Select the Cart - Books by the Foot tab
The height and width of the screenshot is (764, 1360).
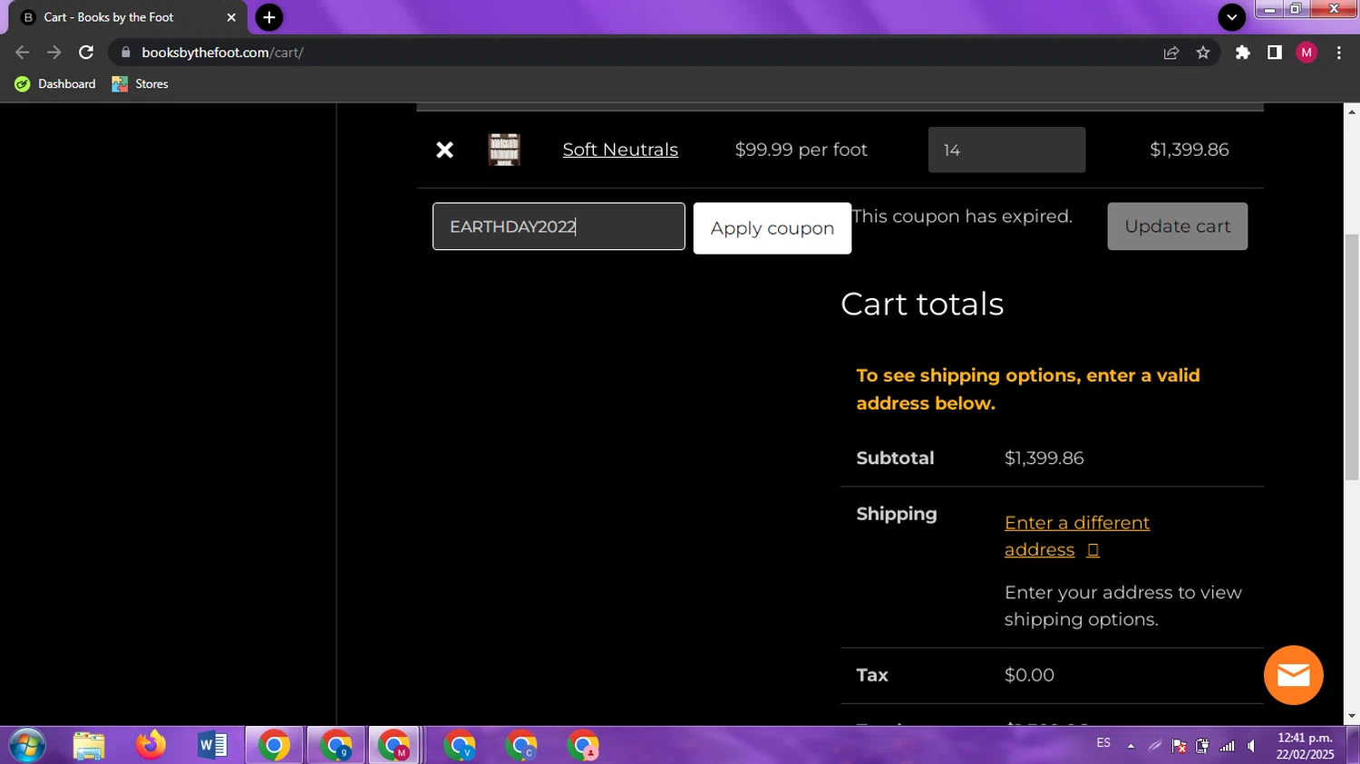tap(127, 17)
